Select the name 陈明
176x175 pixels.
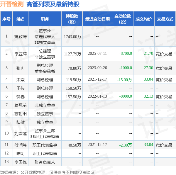[21, 154]
